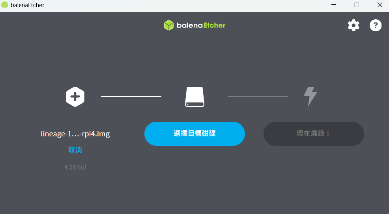Click the greyed-out 現在燒錄！ button

click(x=314, y=134)
